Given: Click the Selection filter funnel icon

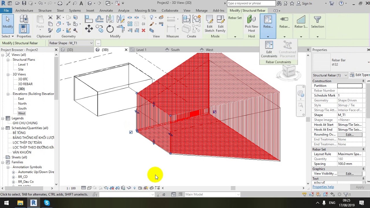Looking at the screenshot, I should coord(317,20).
